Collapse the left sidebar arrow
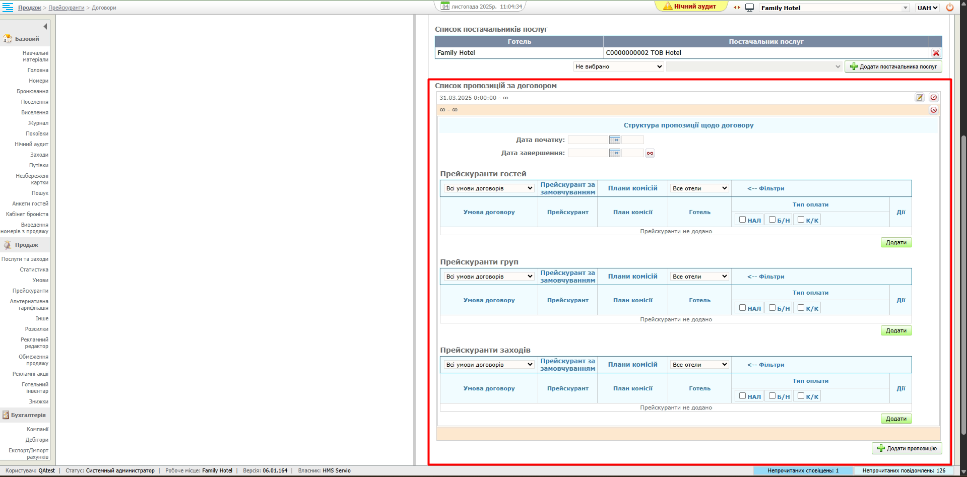Viewport: 967px width, 477px height. [45, 26]
